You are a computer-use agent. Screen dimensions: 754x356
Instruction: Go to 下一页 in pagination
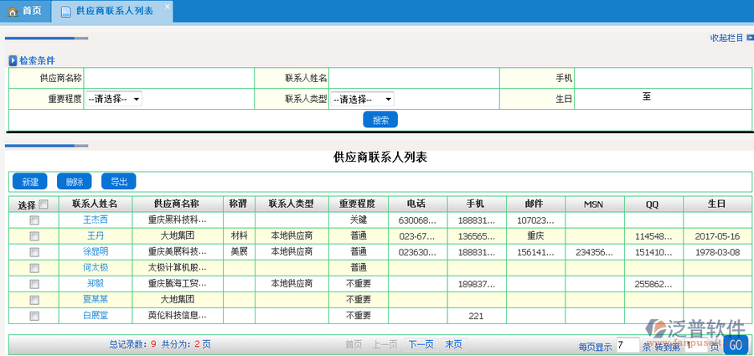click(420, 344)
